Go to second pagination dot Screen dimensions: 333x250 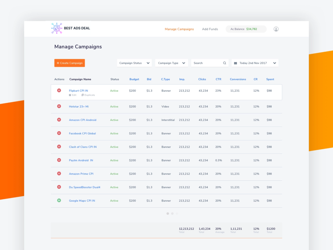click(172, 214)
